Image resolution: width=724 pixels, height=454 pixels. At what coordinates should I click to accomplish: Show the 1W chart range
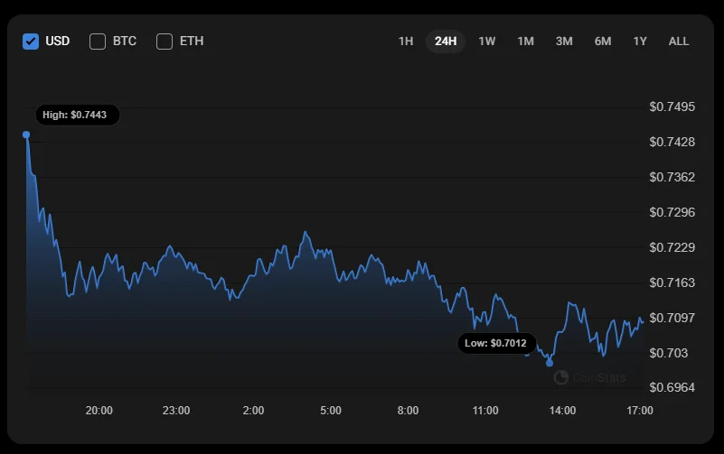487,41
